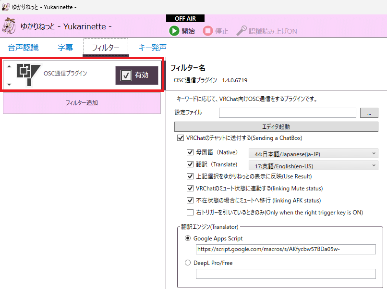Click the 翻訳エンジン(Translator) group label
The height and width of the screenshot is (289, 387).
tap(210, 226)
